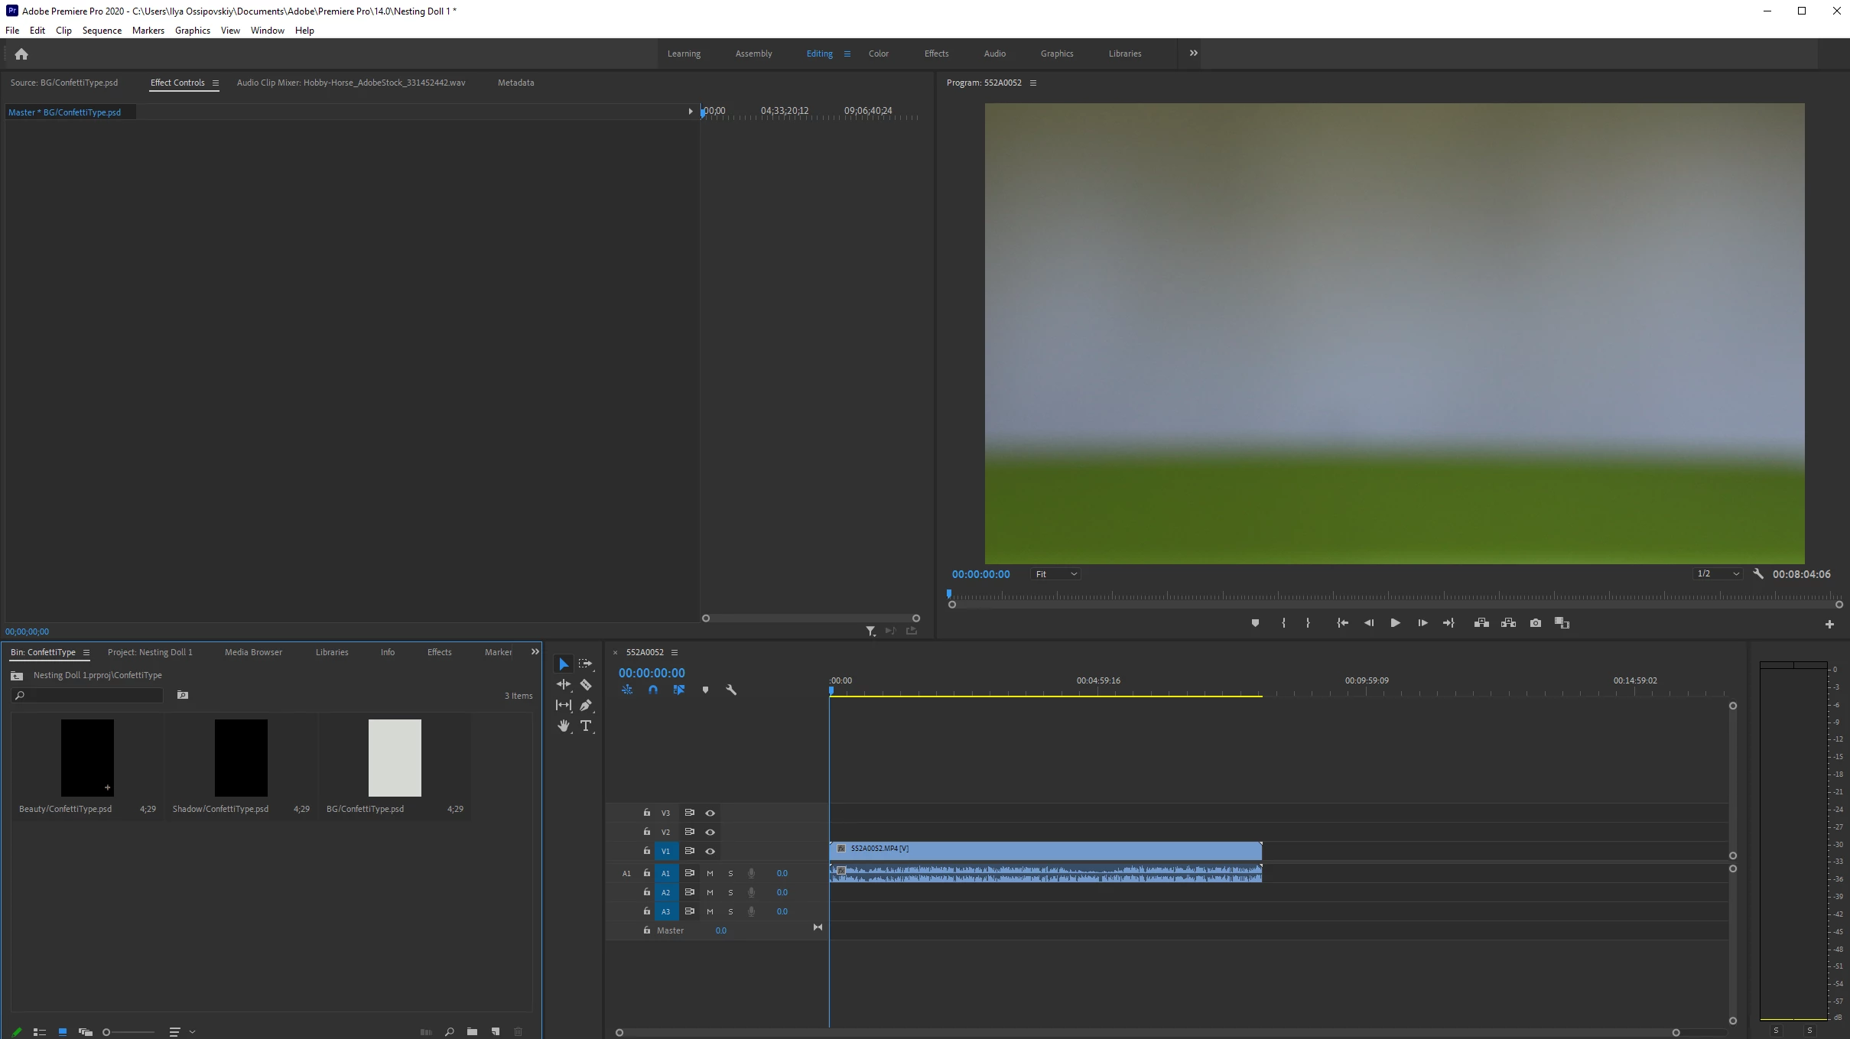The height and width of the screenshot is (1039, 1850).
Task: Select the Type tool
Action: 586,726
